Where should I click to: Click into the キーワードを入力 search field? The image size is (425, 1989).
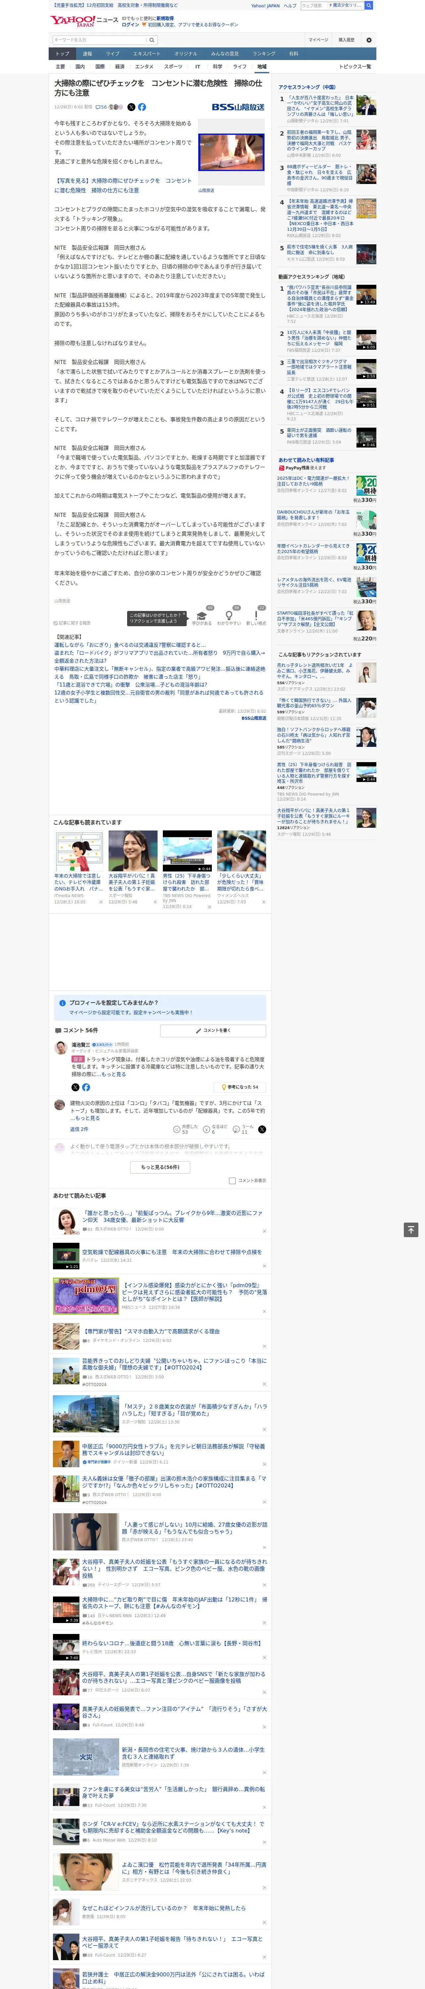pos(100,40)
